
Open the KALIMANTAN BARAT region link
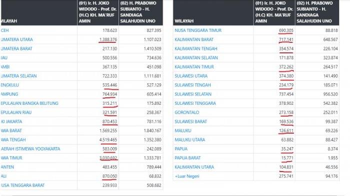click(194, 39)
